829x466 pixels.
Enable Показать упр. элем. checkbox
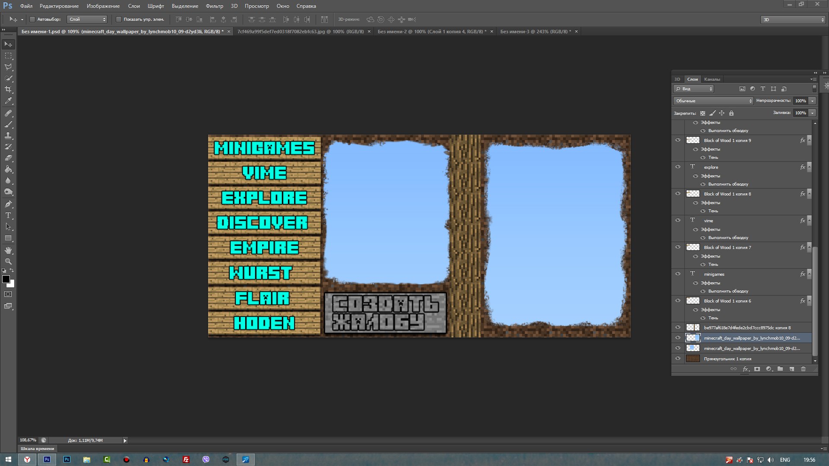click(119, 19)
